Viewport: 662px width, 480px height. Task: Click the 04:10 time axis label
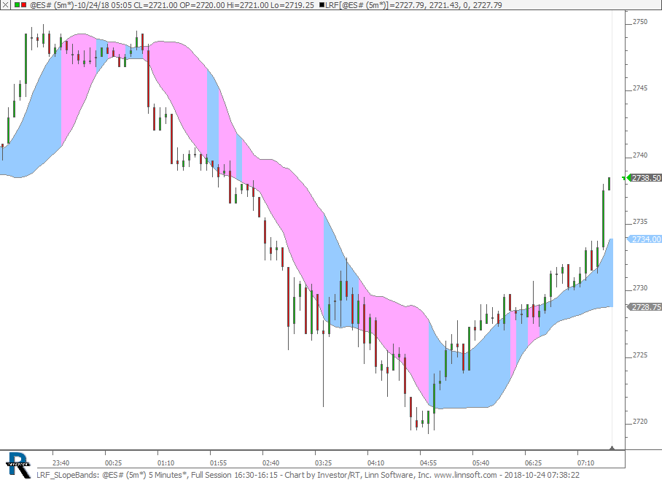pyautogui.click(x=375, y=462)
